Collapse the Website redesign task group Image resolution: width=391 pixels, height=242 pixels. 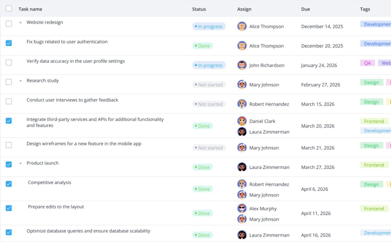21,23
